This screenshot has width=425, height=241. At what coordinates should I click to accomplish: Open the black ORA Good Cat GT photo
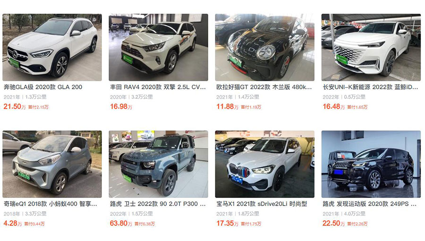(265, 47)
